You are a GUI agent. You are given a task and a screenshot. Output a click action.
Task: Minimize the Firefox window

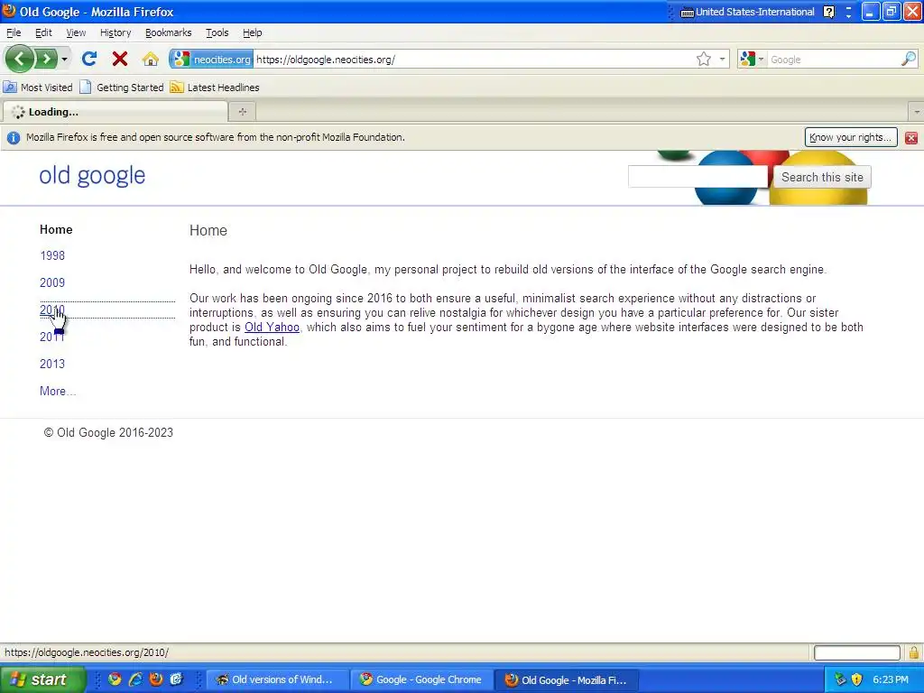point(871,11)
